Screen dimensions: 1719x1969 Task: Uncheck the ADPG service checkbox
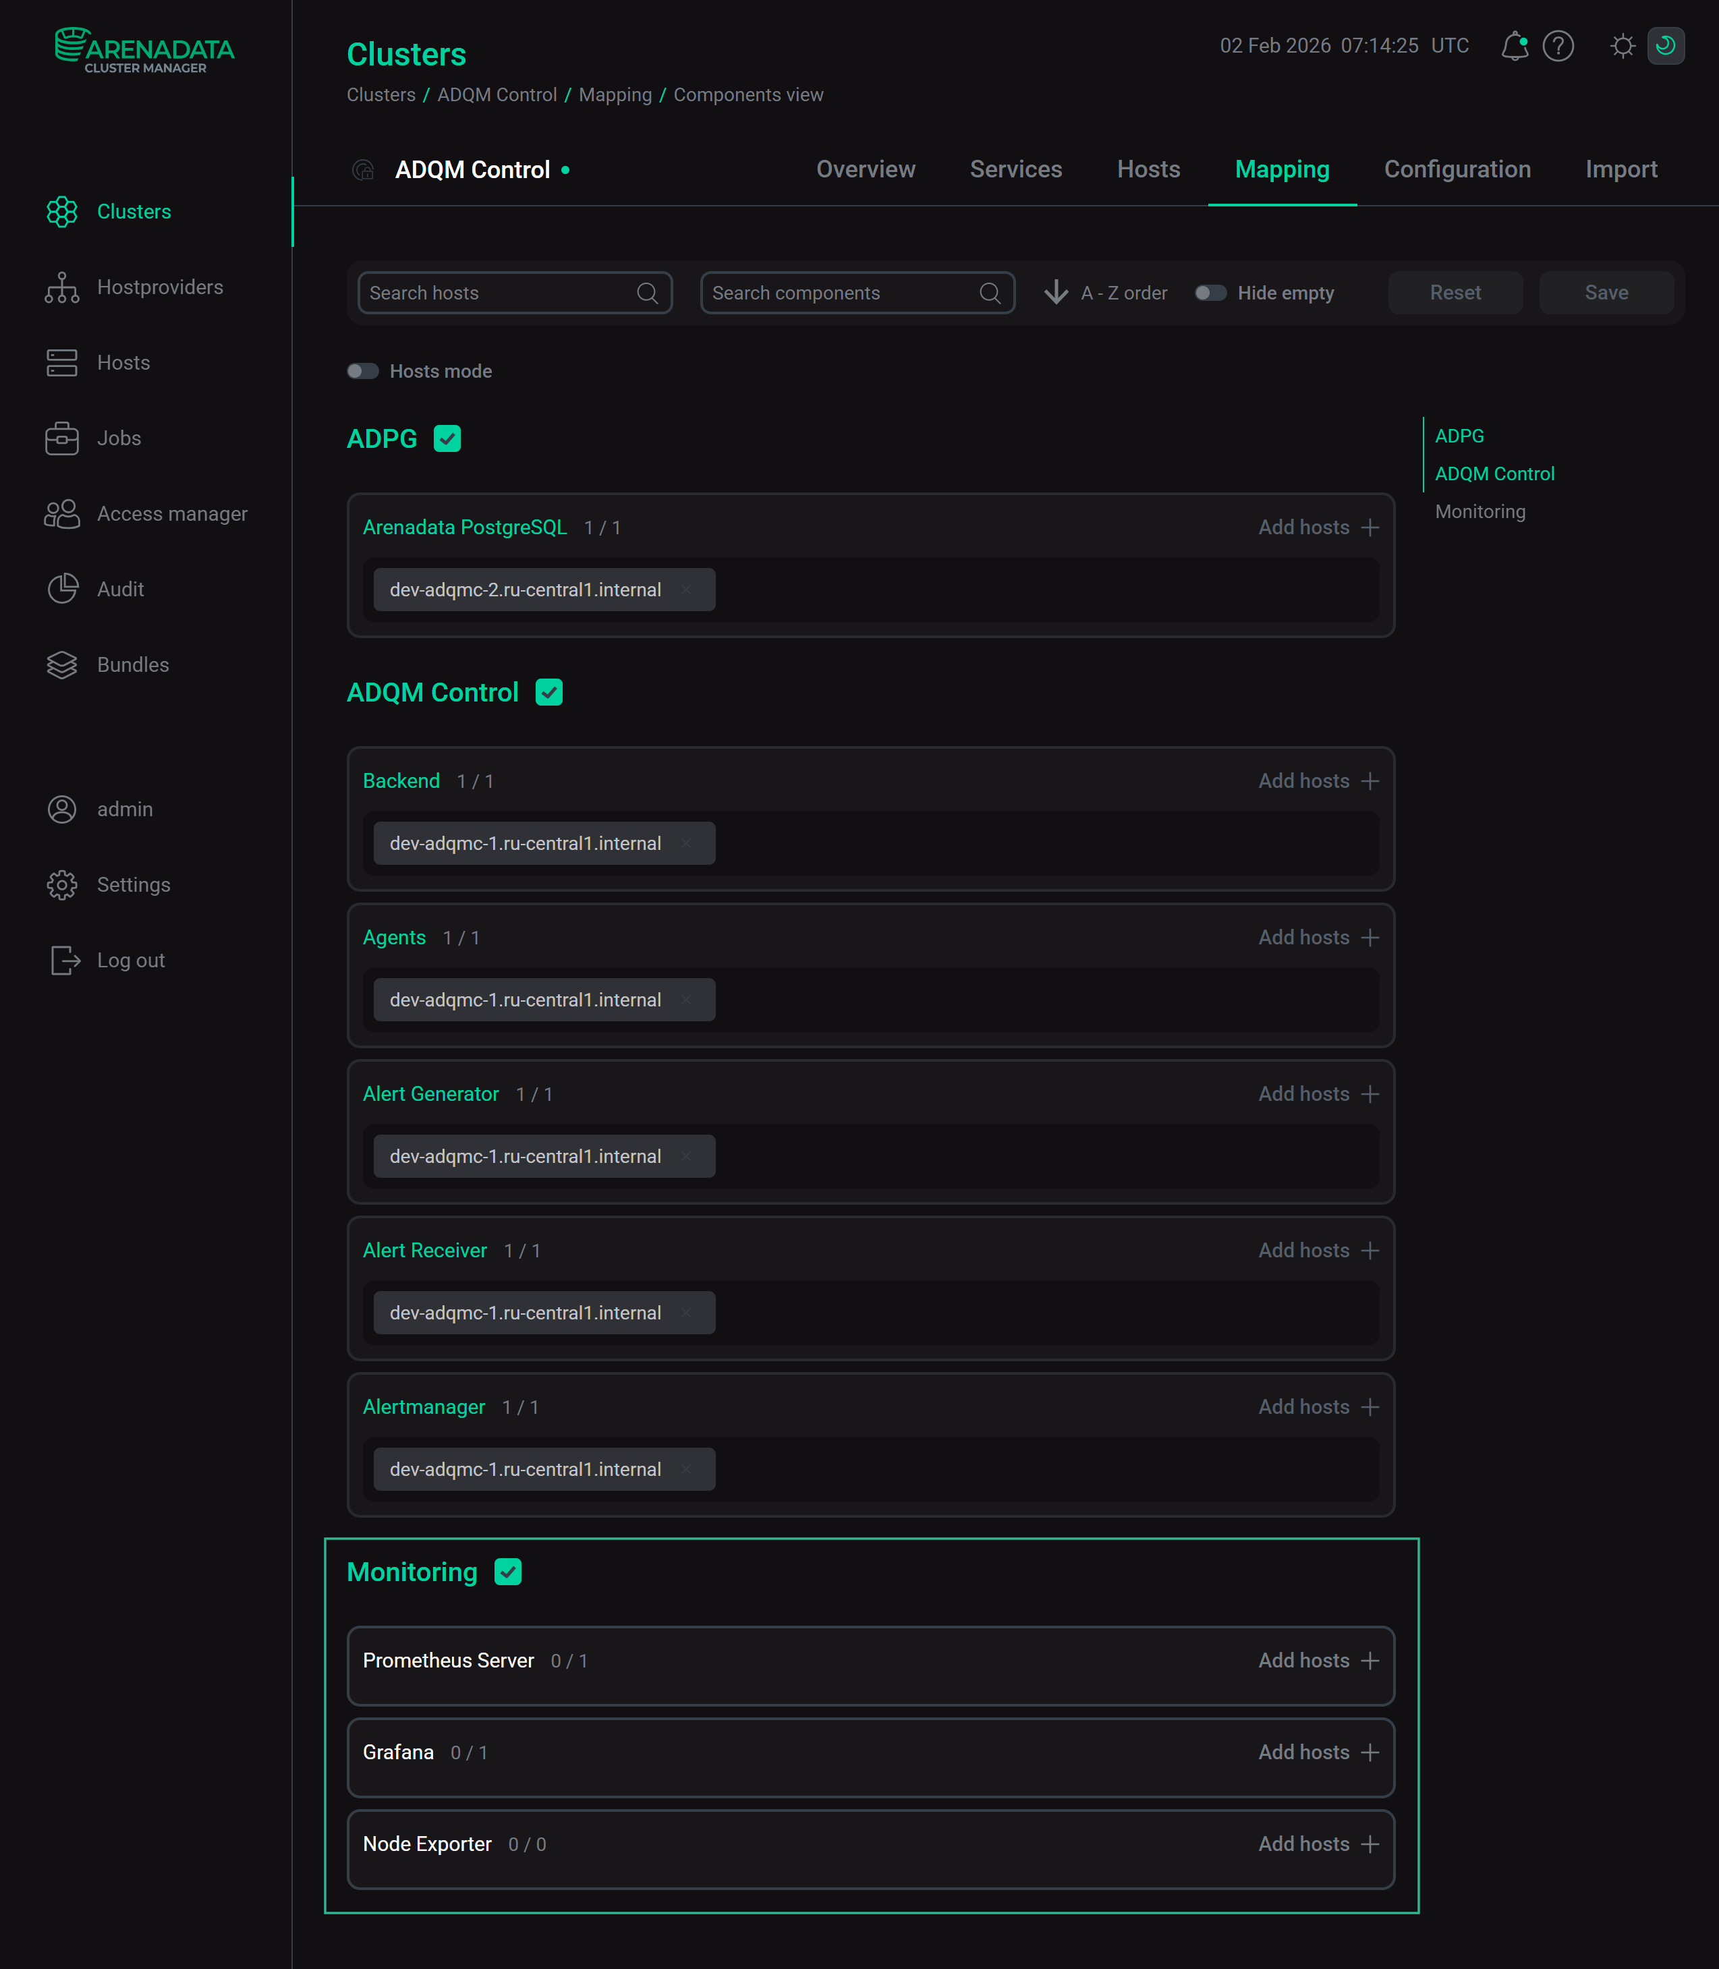447,438
